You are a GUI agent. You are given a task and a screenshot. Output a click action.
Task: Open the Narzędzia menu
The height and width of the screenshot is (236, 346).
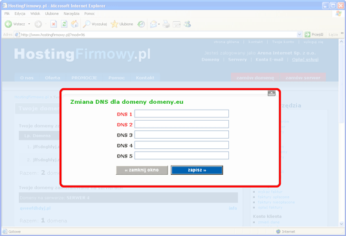click(72, 14)
